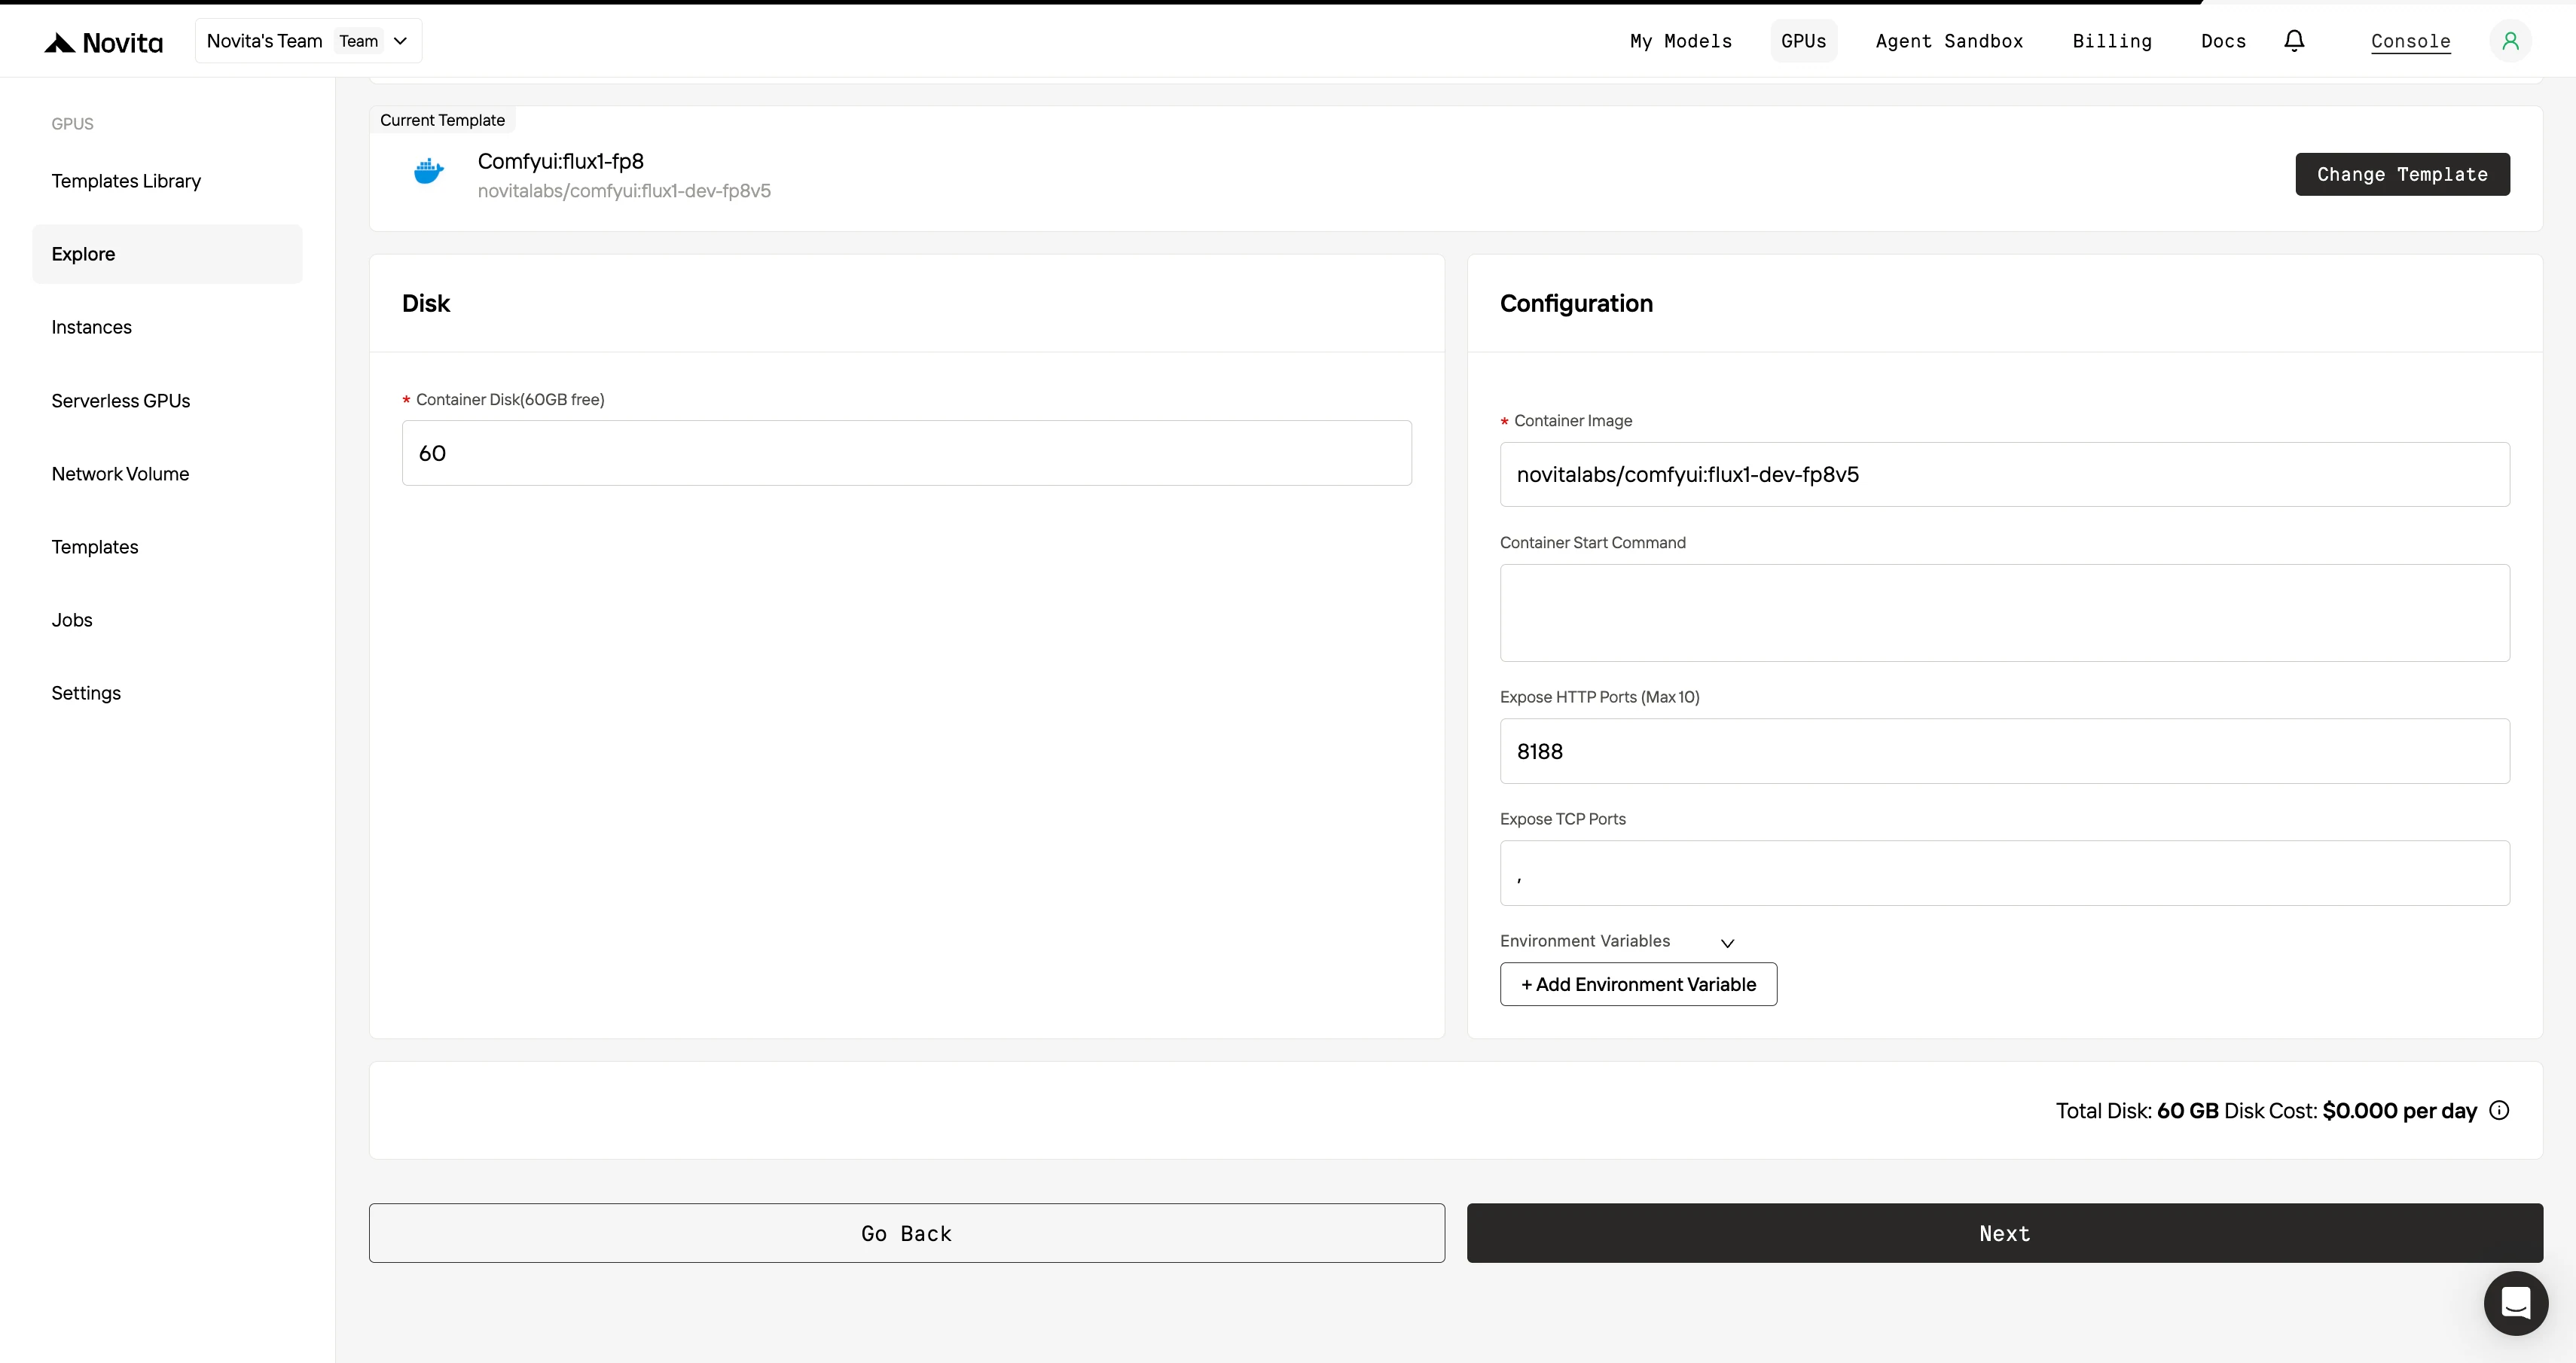Click the Comfyui:flux1-fp8 template name
Screen dimensions: 2576x1363
560,161
